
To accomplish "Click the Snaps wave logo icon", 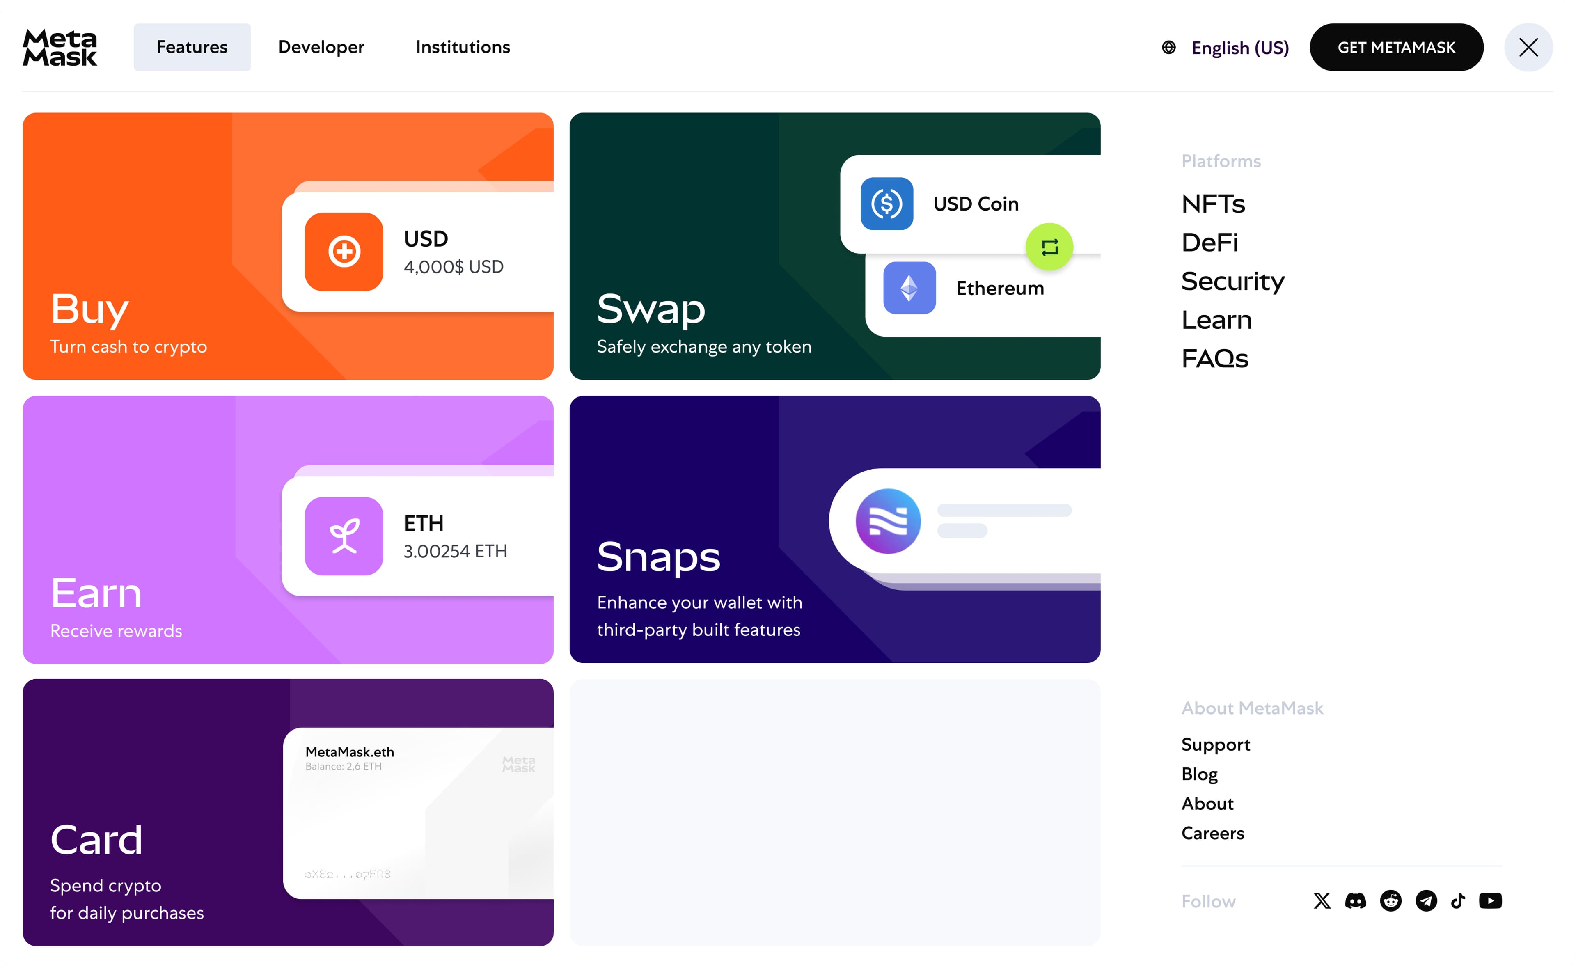I will (888, 521).
